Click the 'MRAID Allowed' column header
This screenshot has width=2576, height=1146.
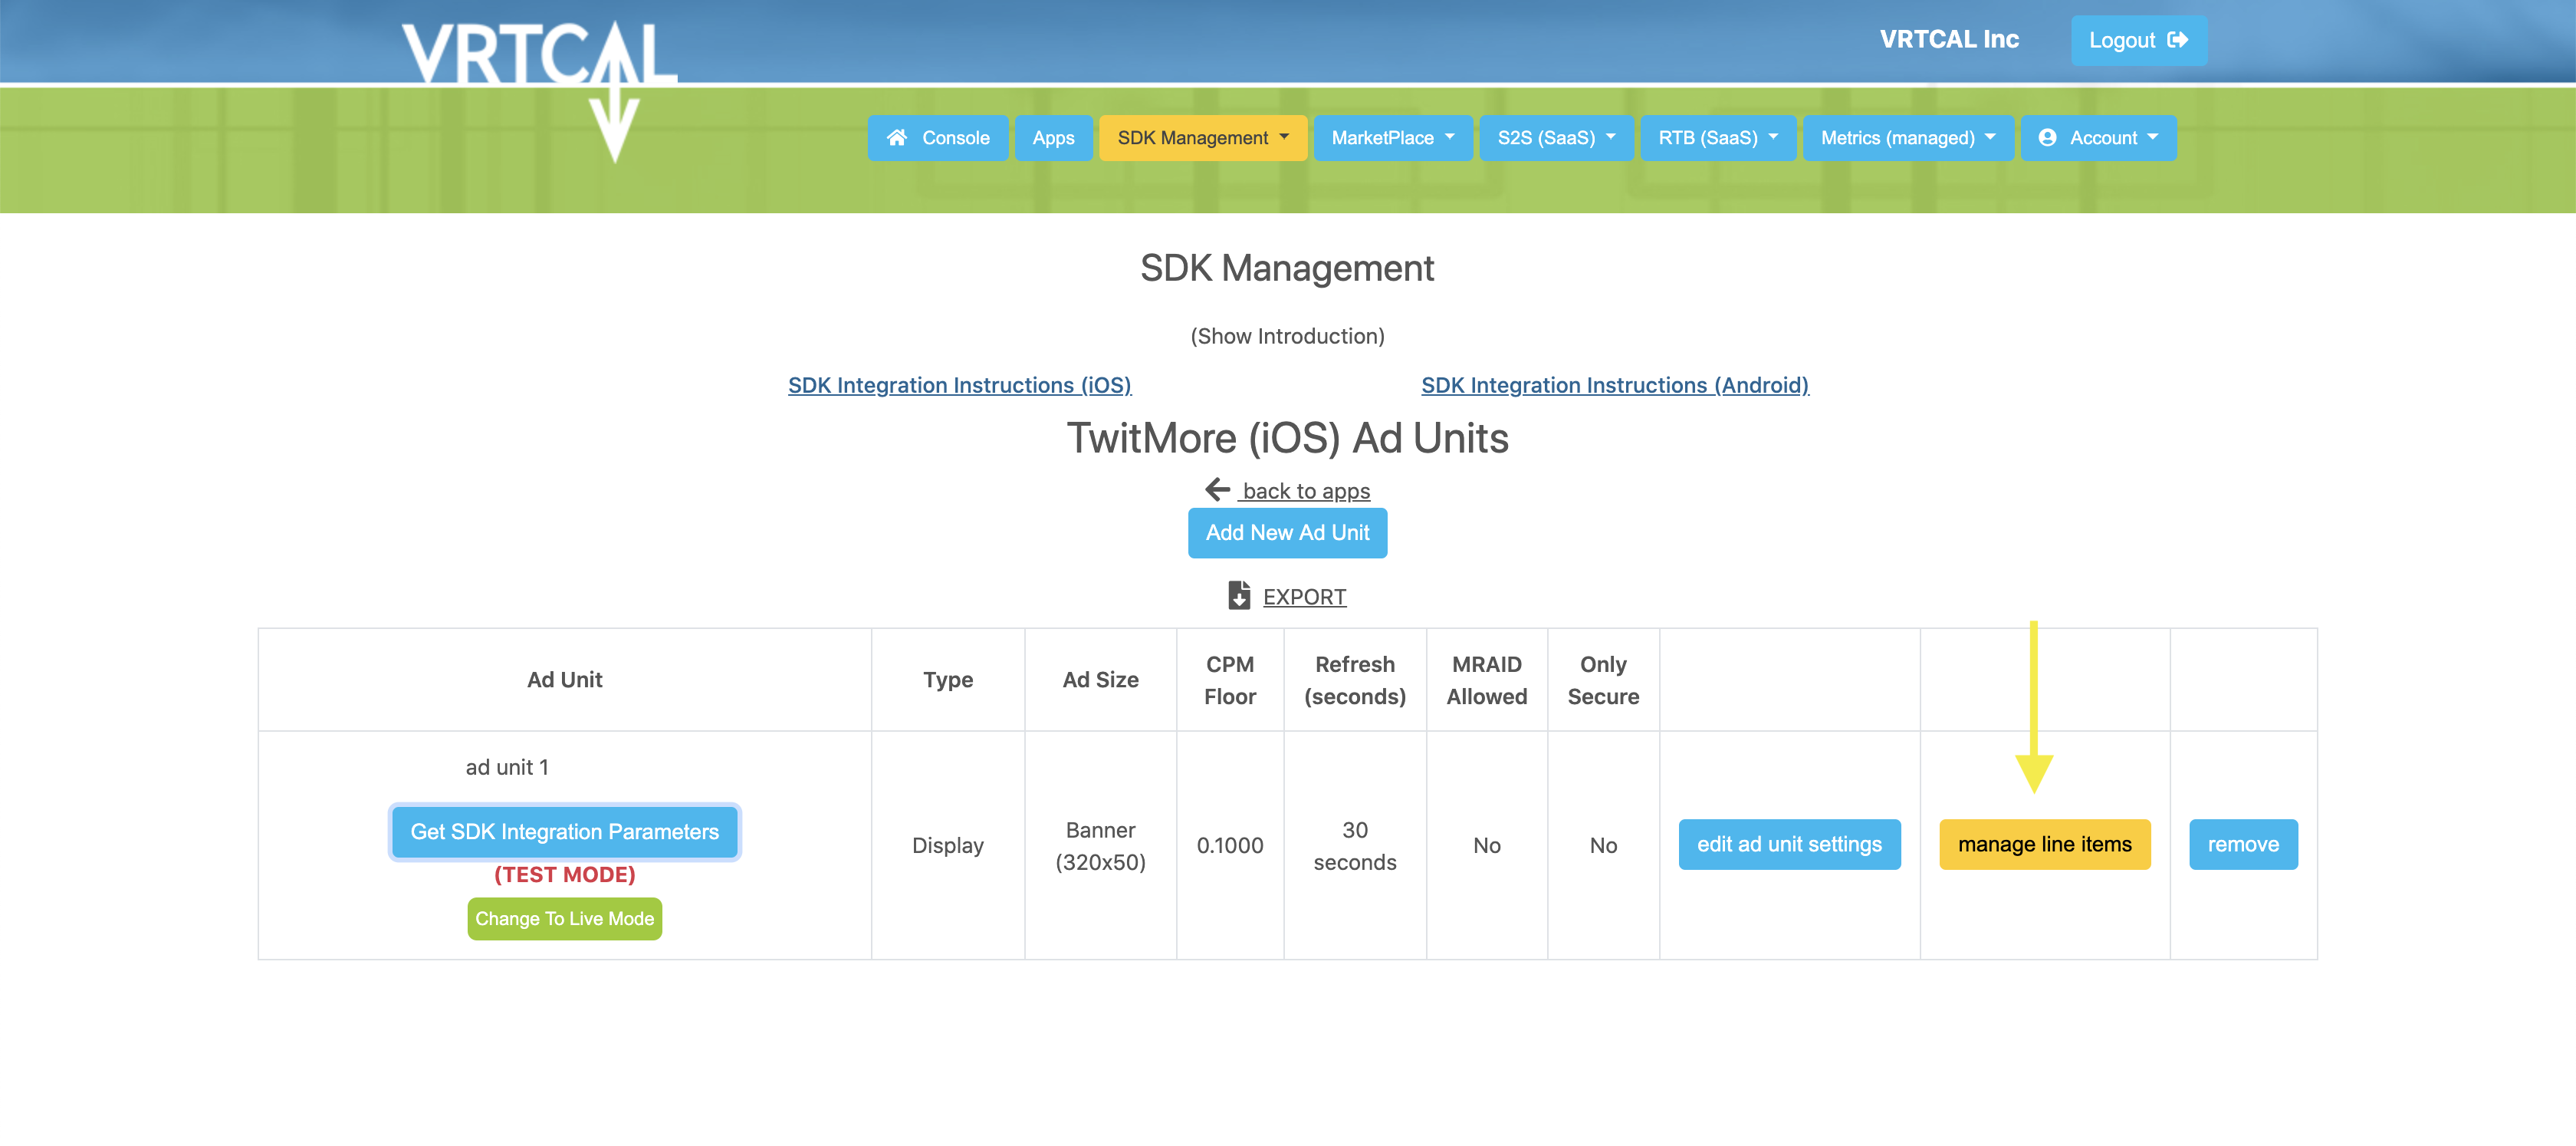pyautogui.click(x=1487, y=680)
